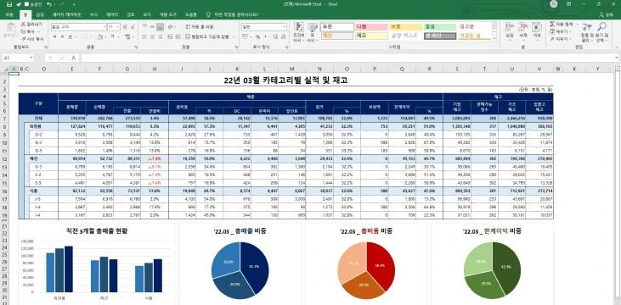Switch to the 삽입 (Insert) tab
Viewport: 621px width, 305px height.
40,14
